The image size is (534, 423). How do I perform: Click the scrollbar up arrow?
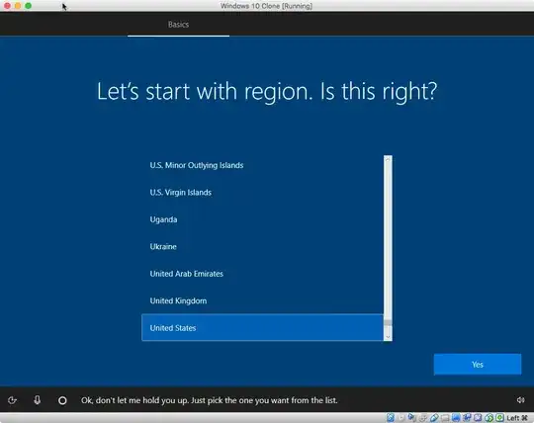pyautogui.click(x=388, y=159)
